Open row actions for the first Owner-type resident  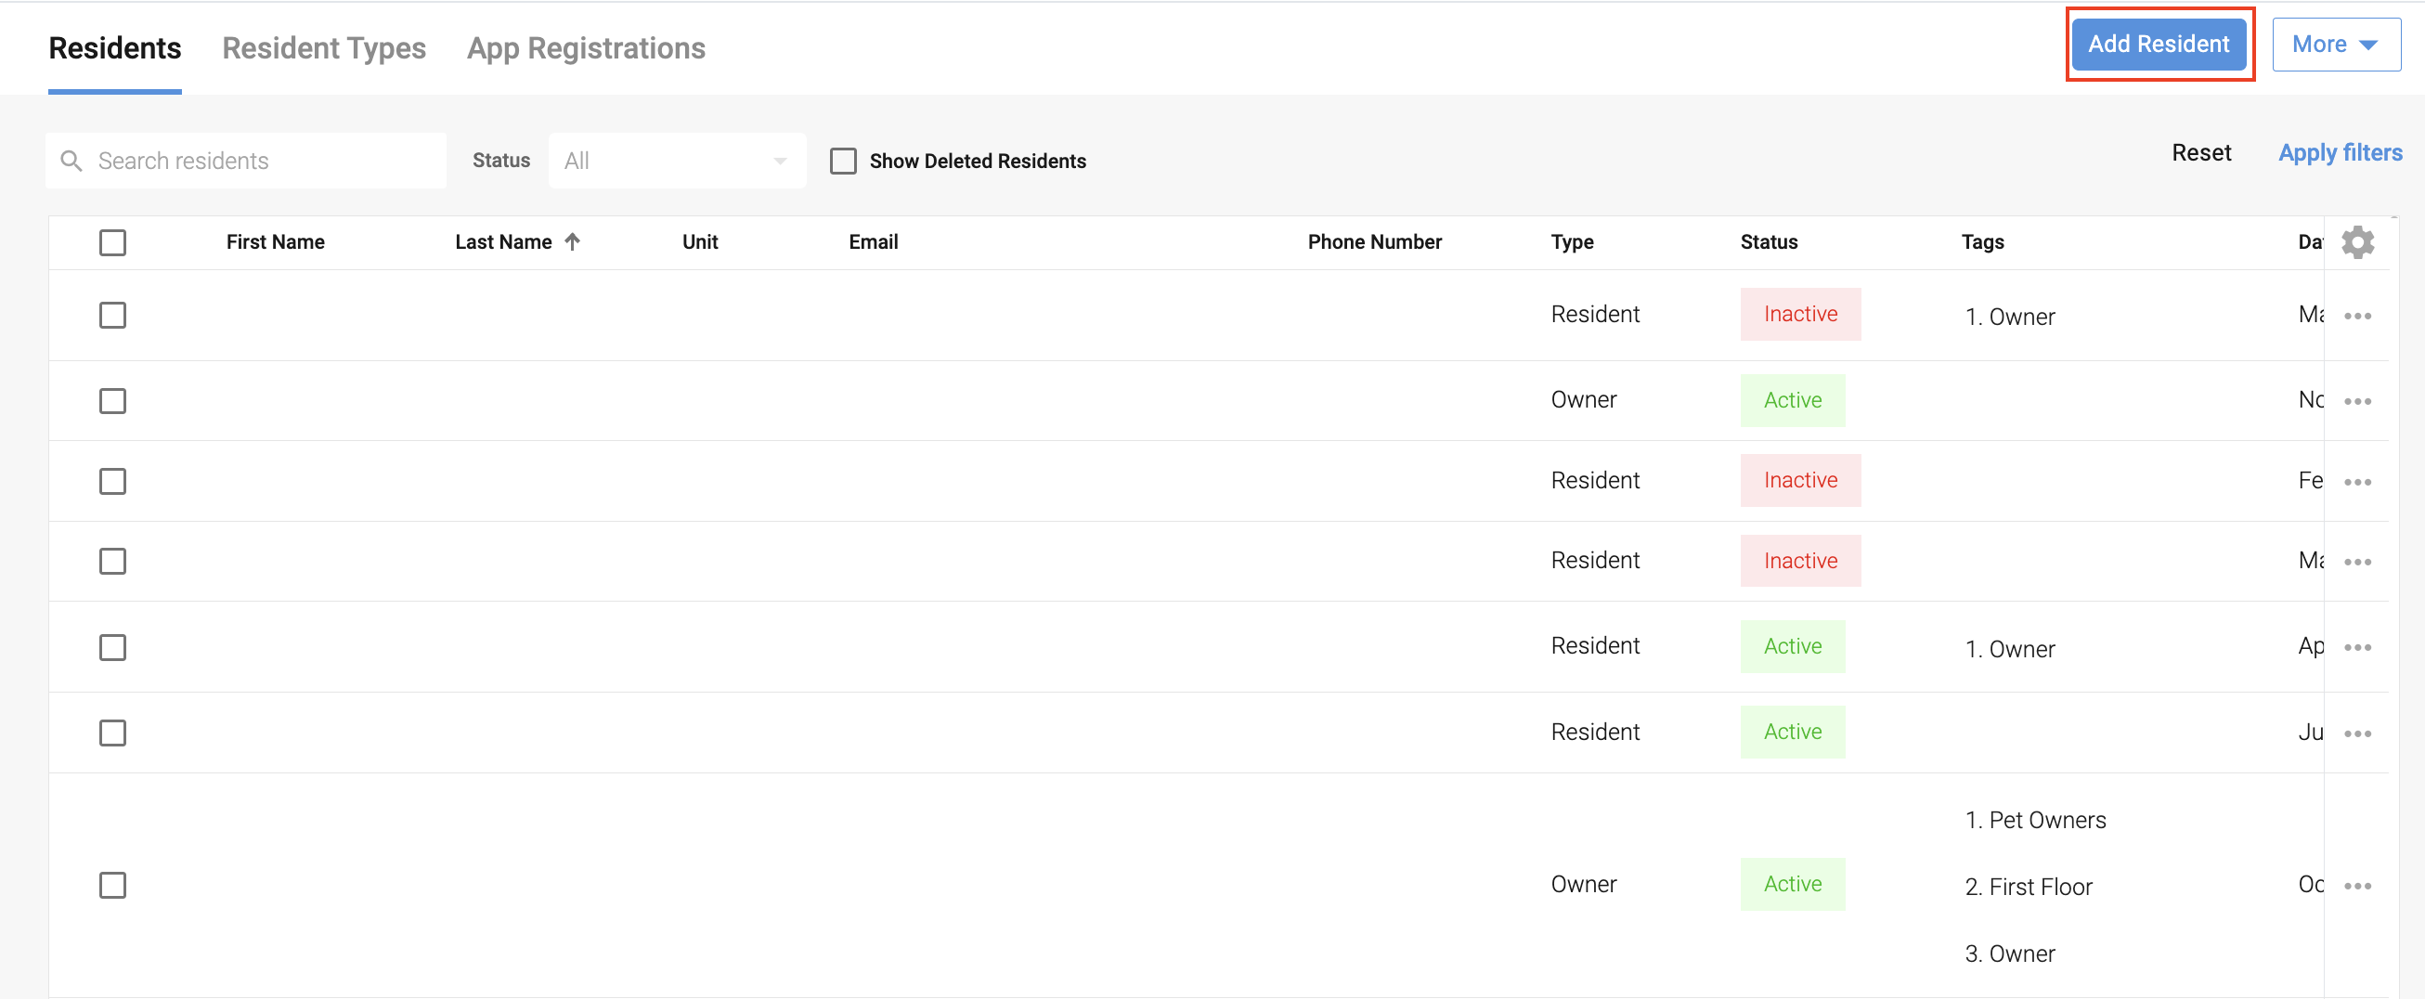2357,401
